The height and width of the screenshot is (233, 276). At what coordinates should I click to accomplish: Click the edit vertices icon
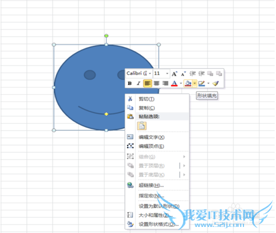(x=130, y=146)
